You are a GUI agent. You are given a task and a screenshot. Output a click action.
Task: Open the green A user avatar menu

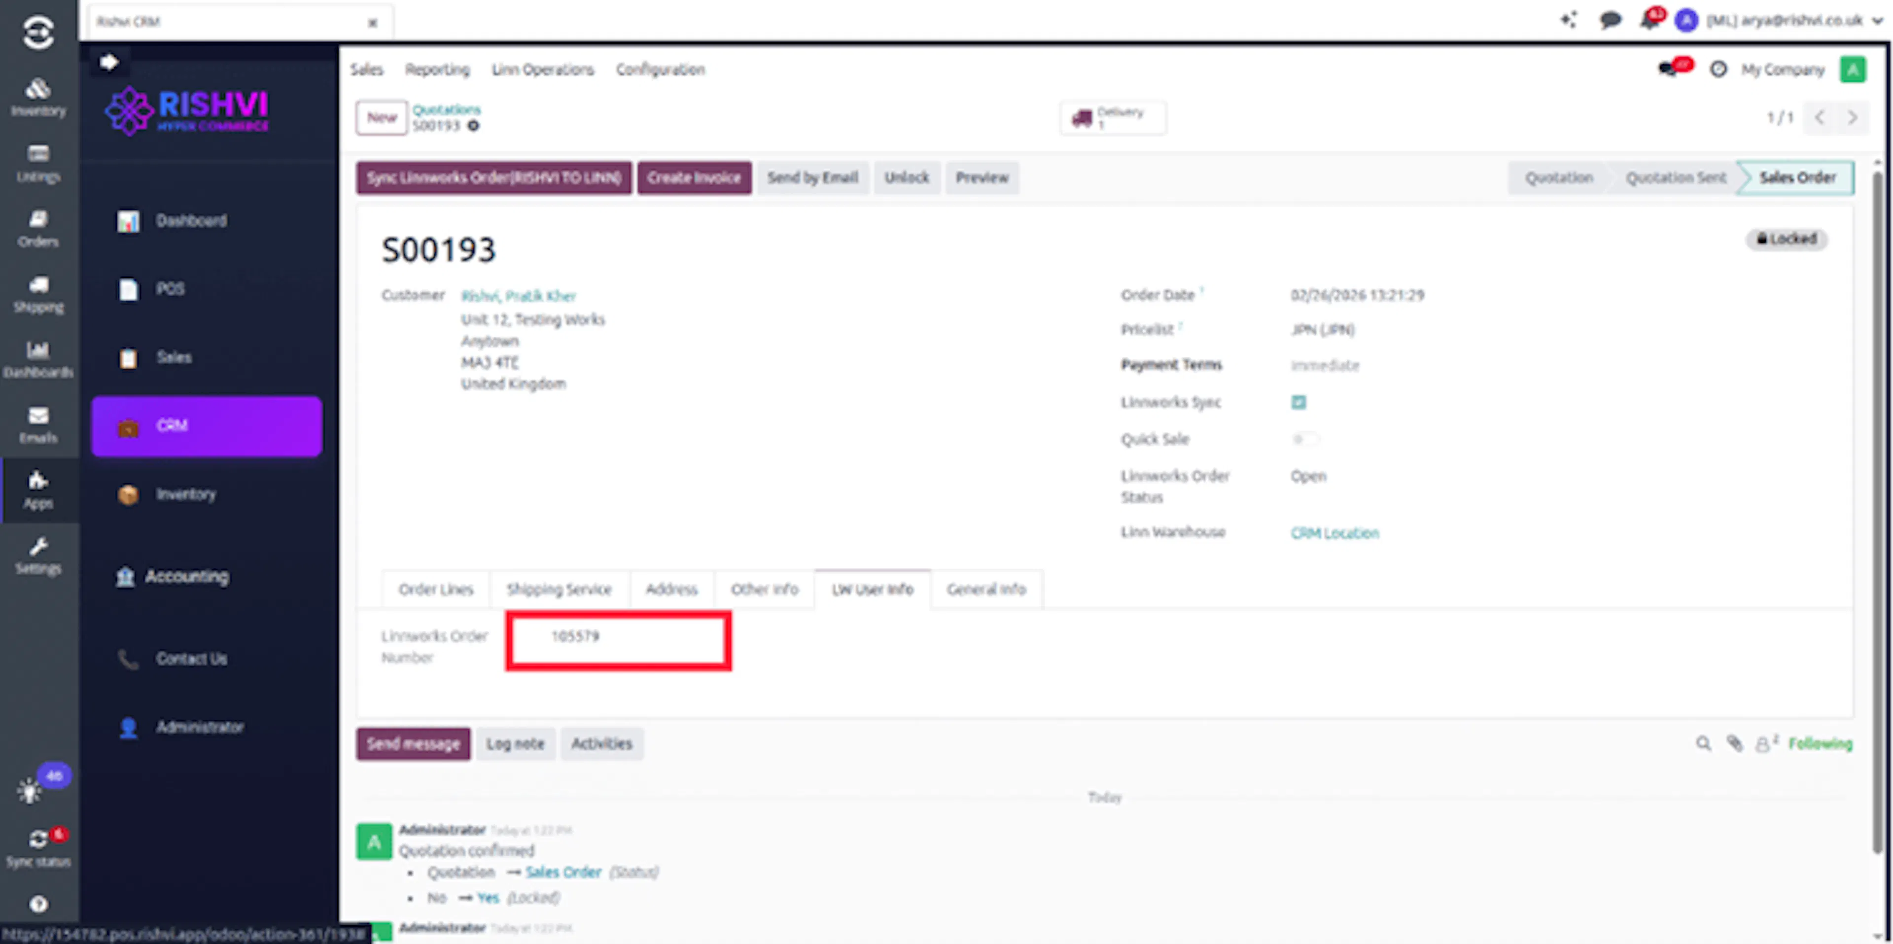pyautogui.click(x=1853, y=69)
